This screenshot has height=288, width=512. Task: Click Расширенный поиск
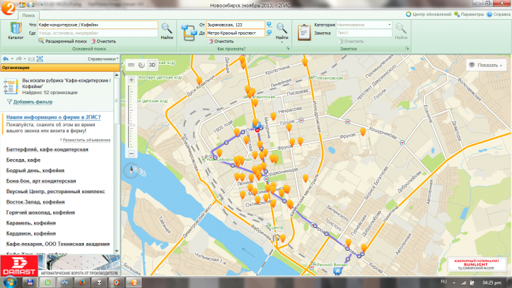click(63, 41)
